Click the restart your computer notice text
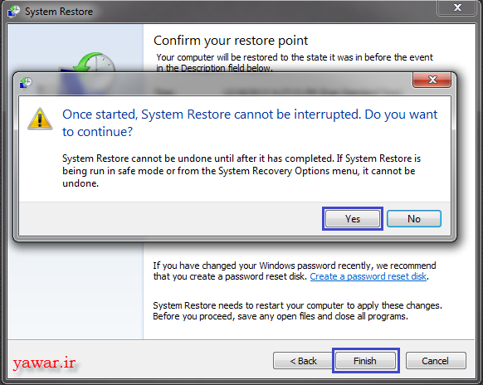Screen dimensions: 483x385 tap(298, 311)
